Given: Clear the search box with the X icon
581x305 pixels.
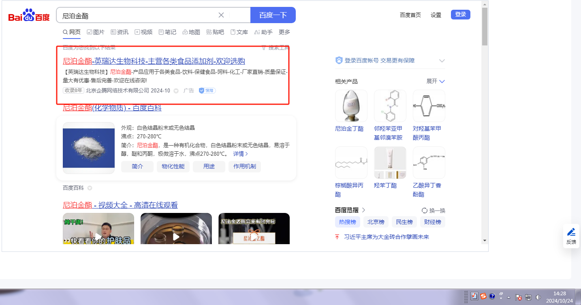Looking at the screenshot, I should [221, 15].
